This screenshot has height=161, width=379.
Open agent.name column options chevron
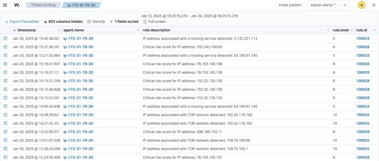click(138, 30)
